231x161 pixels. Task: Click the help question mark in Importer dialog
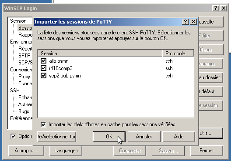coord(185,22)
